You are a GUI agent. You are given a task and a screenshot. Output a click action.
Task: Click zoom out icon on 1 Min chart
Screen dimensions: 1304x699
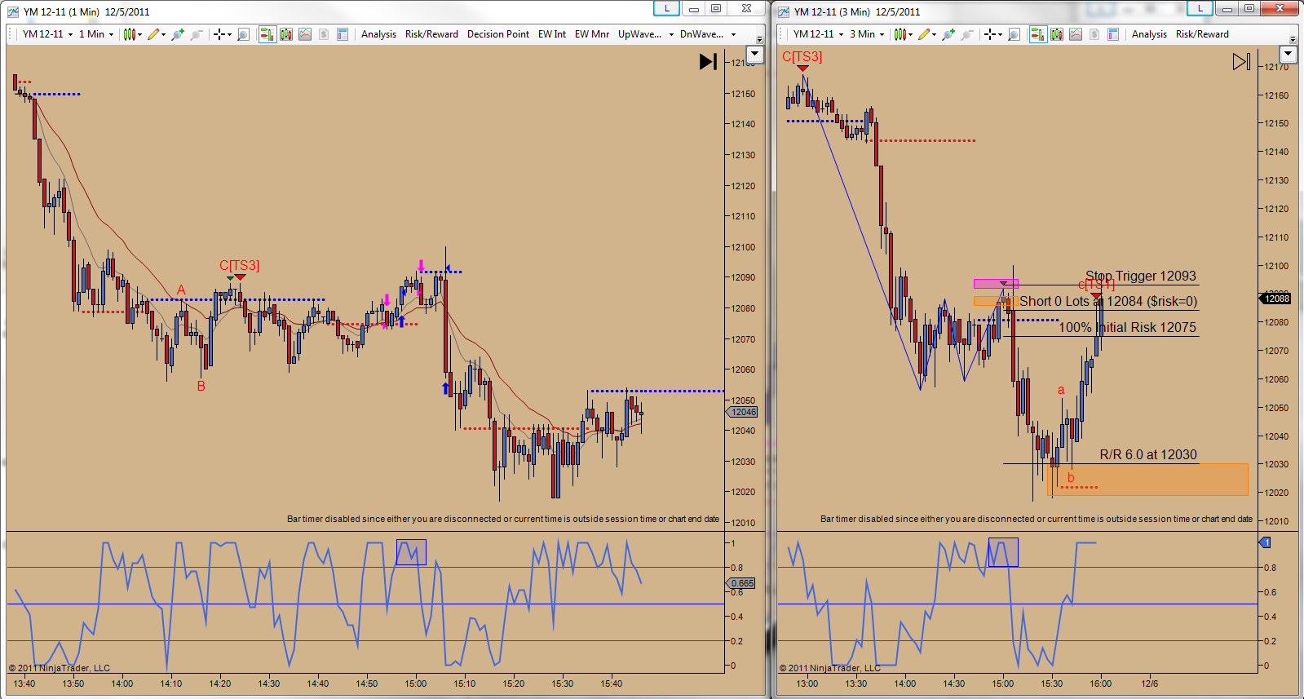tap(197, 34)
